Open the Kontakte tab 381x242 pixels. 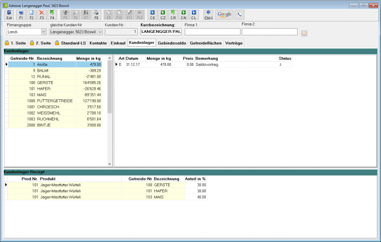(x=98, y=43)
